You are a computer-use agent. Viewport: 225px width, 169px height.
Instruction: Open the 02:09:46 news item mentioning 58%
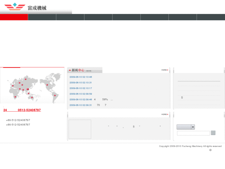91,100
